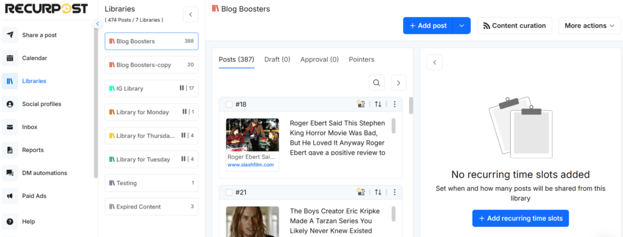Expand the More actions dropdown
Image resolution: width=623 pixels, height=237 pixels.
click(590, 25)
